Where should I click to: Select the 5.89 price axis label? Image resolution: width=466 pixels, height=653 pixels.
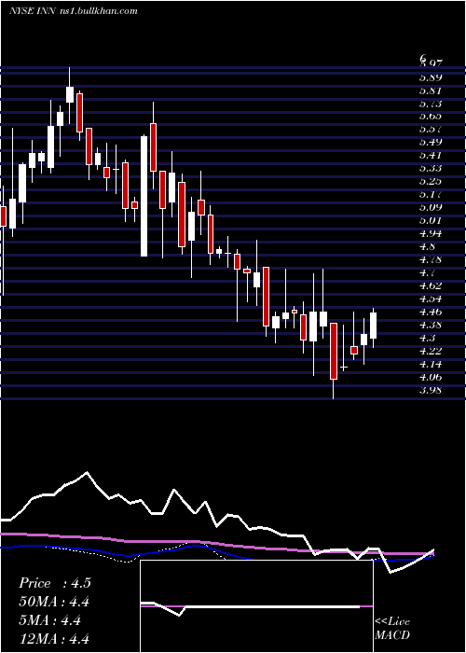pyautogui.click(x=431, y=77)
